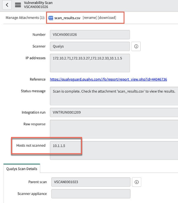The height and width of the screenshot is (203, 178).
Task: Select the Raw response text area
Action: 114,129
